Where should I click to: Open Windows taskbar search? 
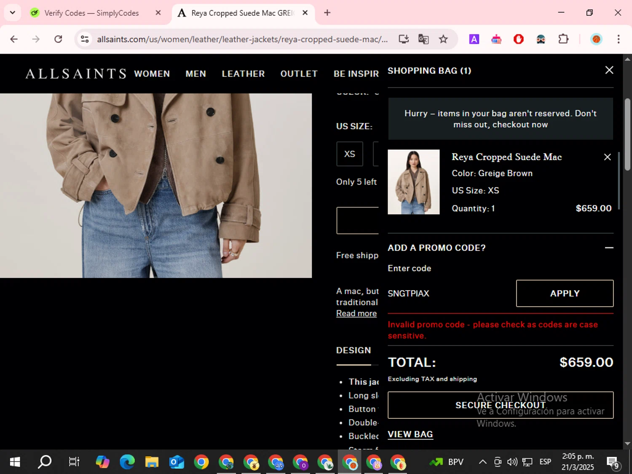[x=45, y=462]
